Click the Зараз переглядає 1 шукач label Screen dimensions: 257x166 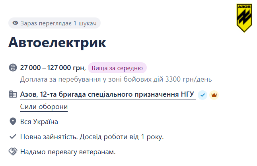pos(58,23)
